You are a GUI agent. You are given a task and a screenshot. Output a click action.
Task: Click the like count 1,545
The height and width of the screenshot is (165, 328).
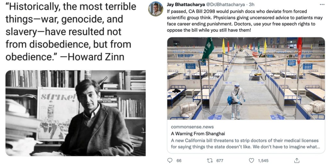tap(264, 161)
